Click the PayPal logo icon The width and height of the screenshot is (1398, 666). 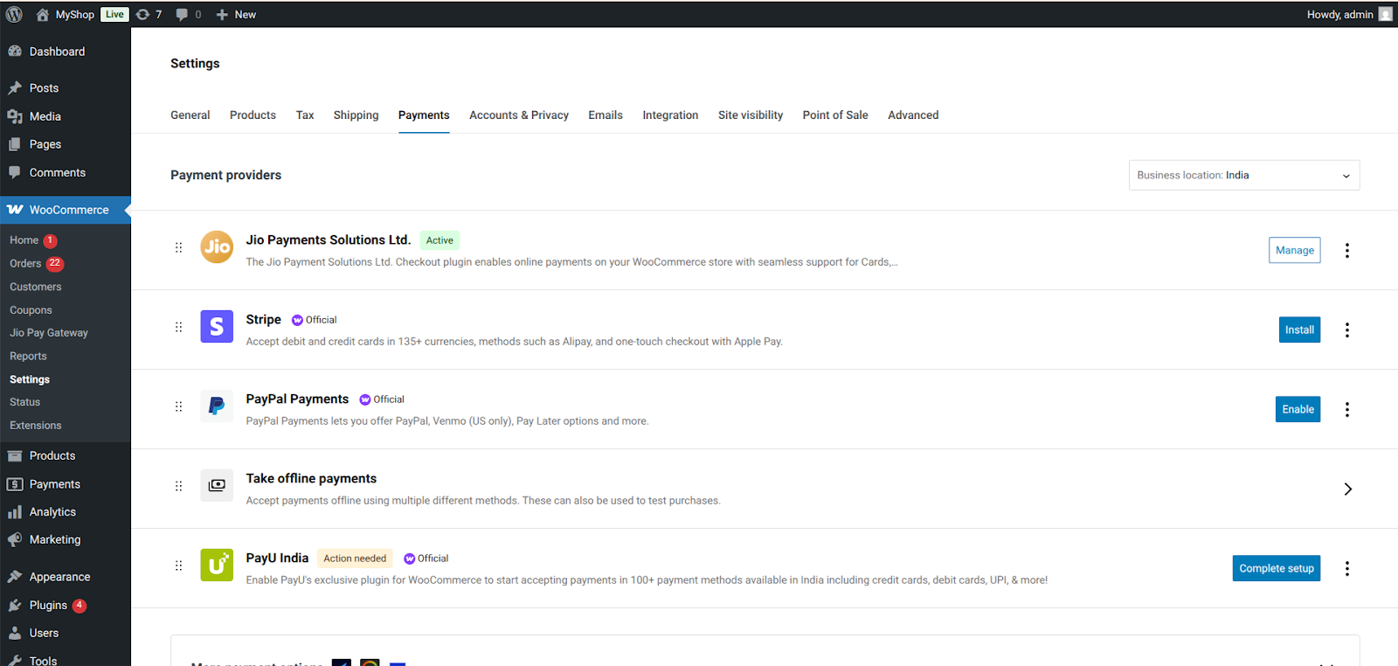click(x=217, y=406)
